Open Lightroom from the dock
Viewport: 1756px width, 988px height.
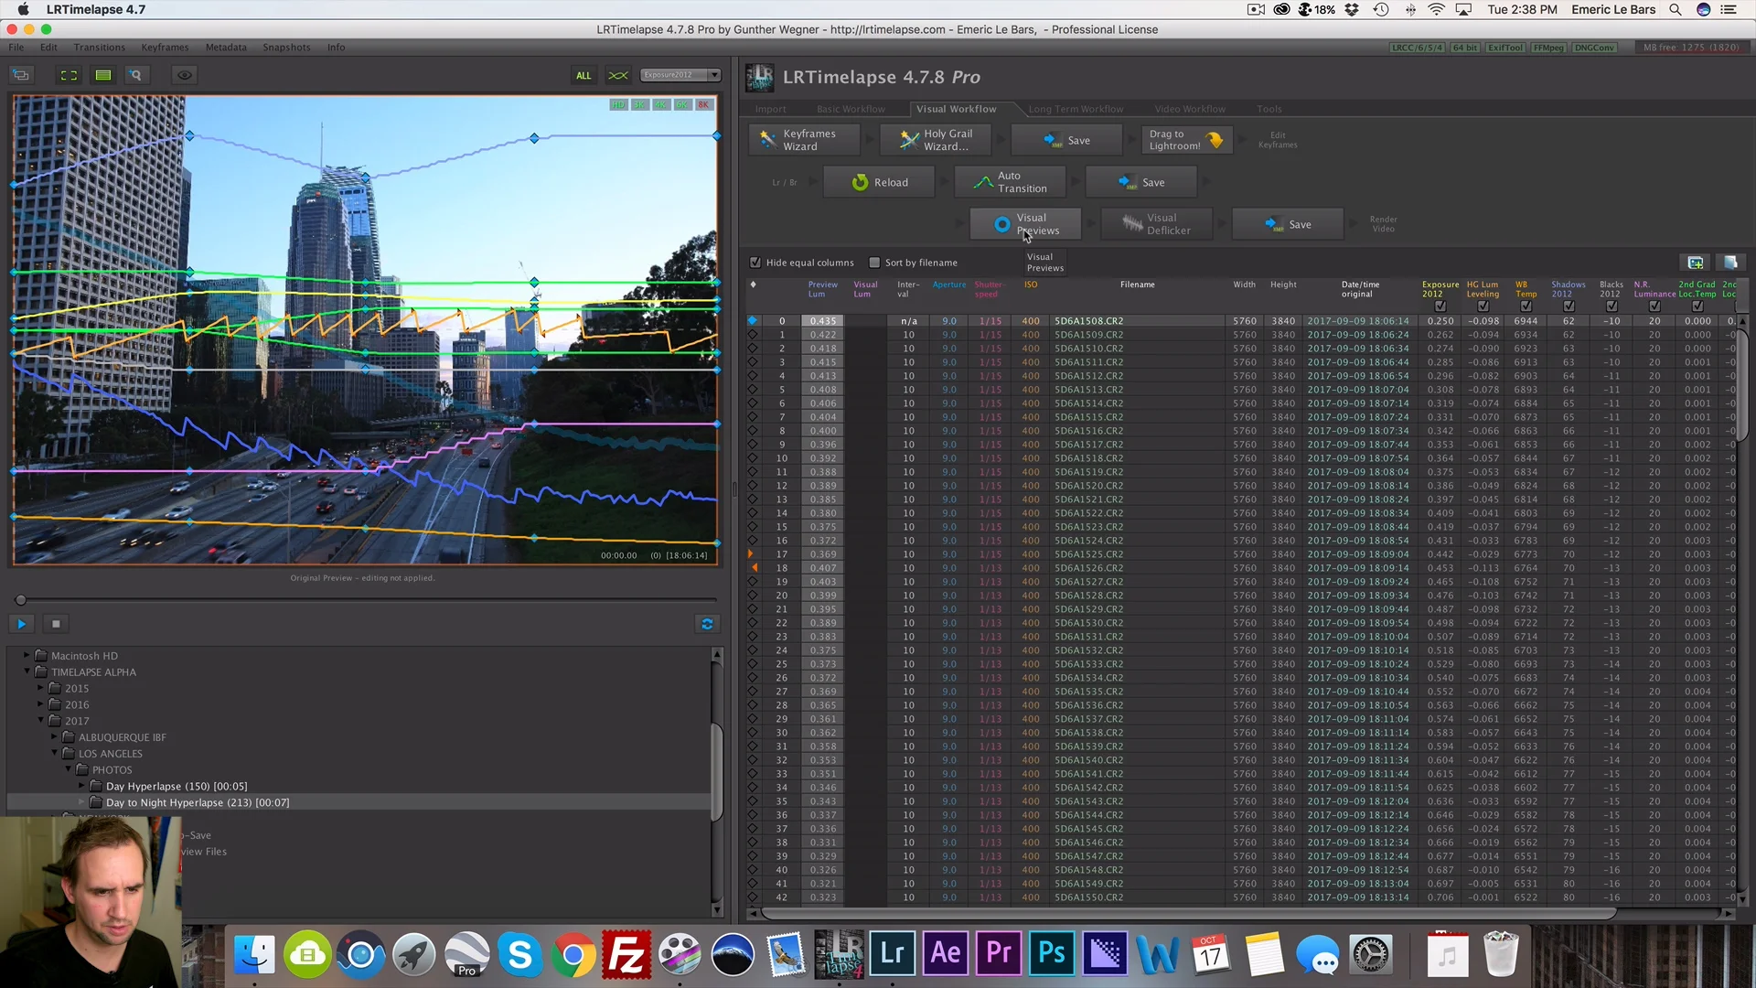point(892,954)
